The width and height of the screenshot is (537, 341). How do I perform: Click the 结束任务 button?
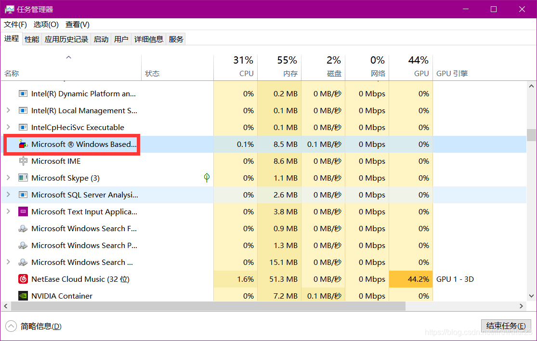coord(506,326)
